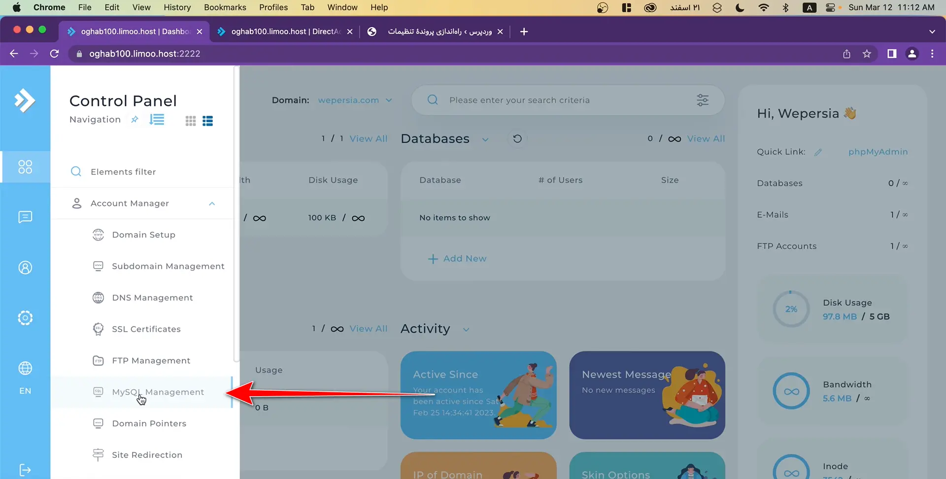
Task: Sort by Database column header
Action: click(x=440, y=180)
